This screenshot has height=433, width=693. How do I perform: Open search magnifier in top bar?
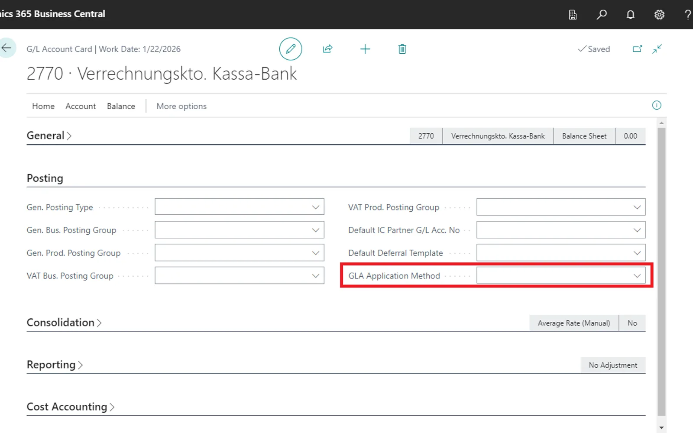click(x=602, y=15)
